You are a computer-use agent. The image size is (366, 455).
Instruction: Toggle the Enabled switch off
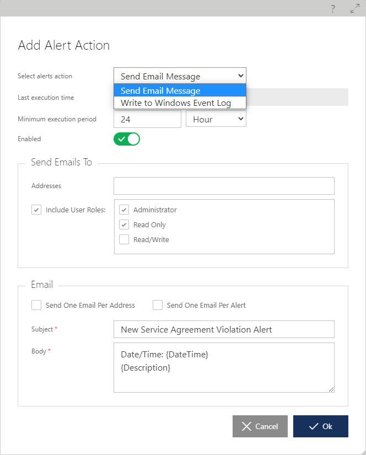pos(127,139)
